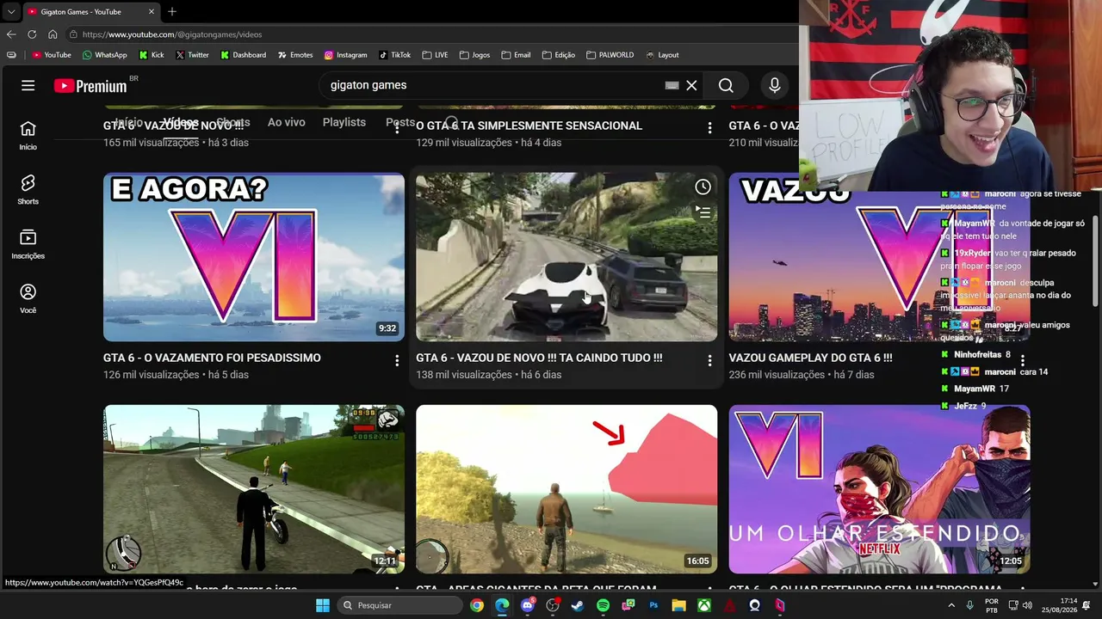This screenshot has width=1102, height=619.
Task: Expand the Jogos bookmarks folder
Action: (x=474, y=55)
